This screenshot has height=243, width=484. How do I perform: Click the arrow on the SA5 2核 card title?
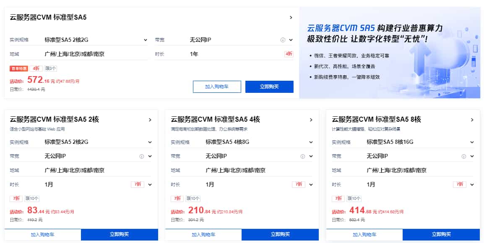[150, 120]
